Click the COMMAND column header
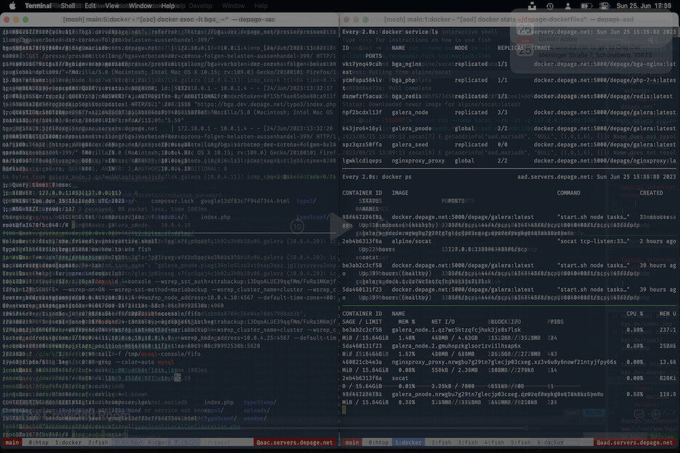This screenshot has height=453, width=680. [x=569, y=193]
